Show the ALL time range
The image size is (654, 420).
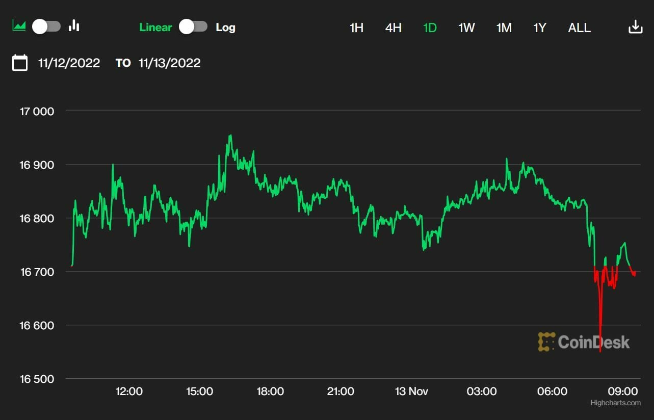[x=579, y=28]
